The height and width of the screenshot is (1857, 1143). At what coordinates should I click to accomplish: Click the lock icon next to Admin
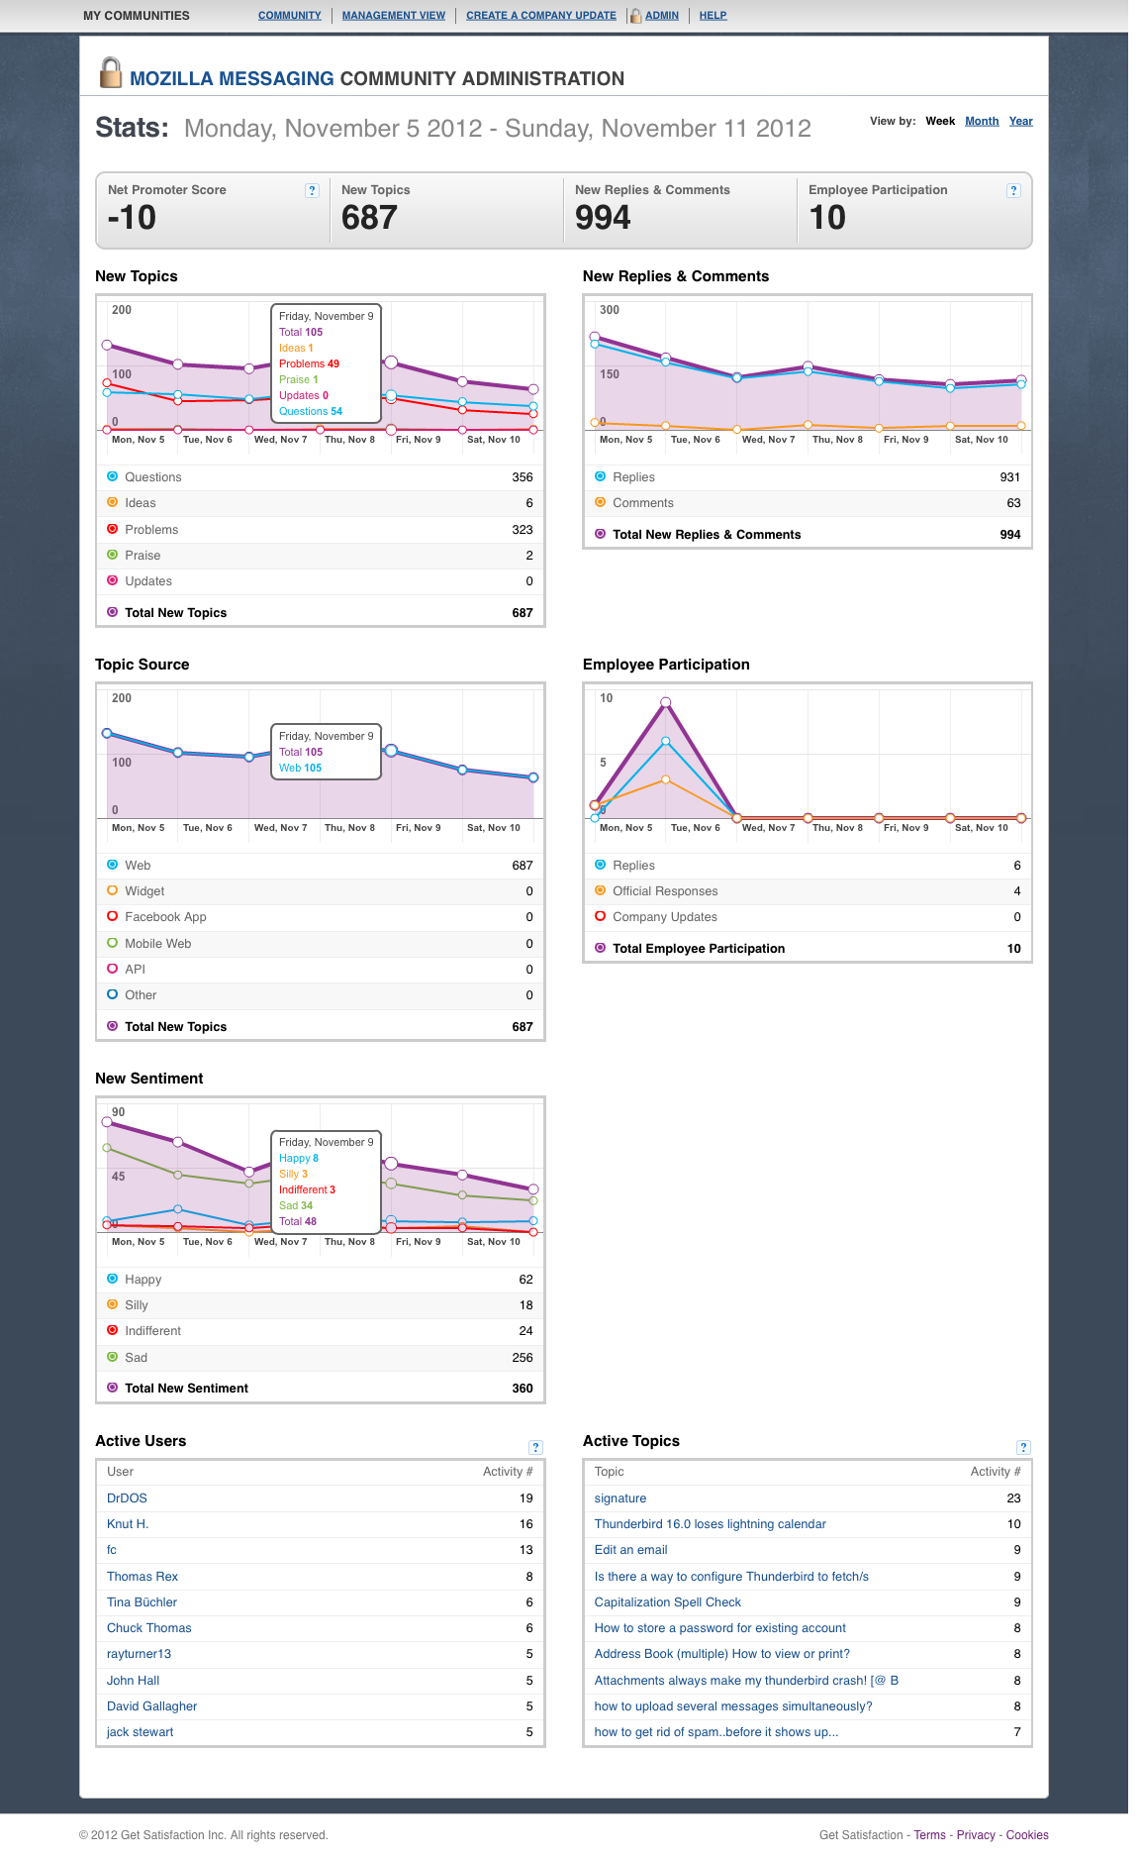[x=636, y=15]
